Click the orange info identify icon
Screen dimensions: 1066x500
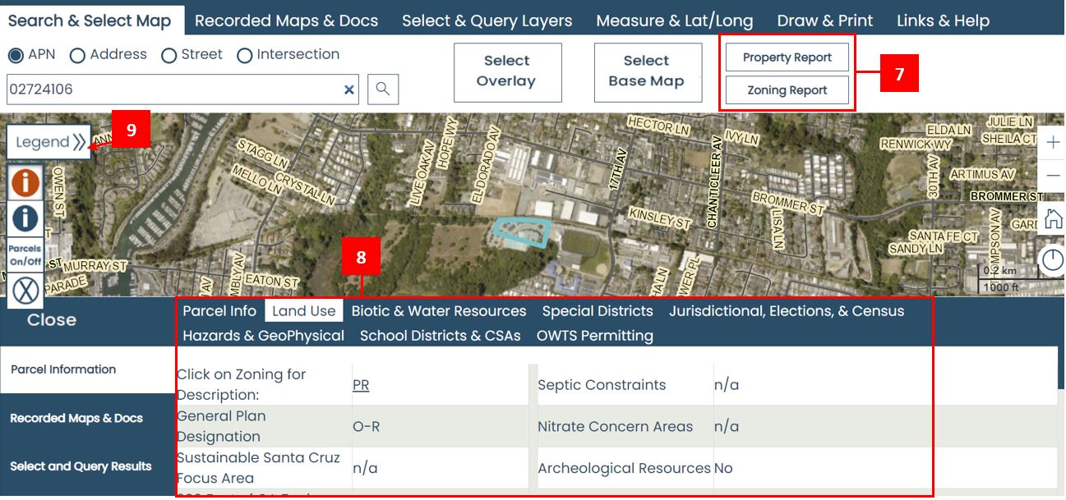click(25, 182)
